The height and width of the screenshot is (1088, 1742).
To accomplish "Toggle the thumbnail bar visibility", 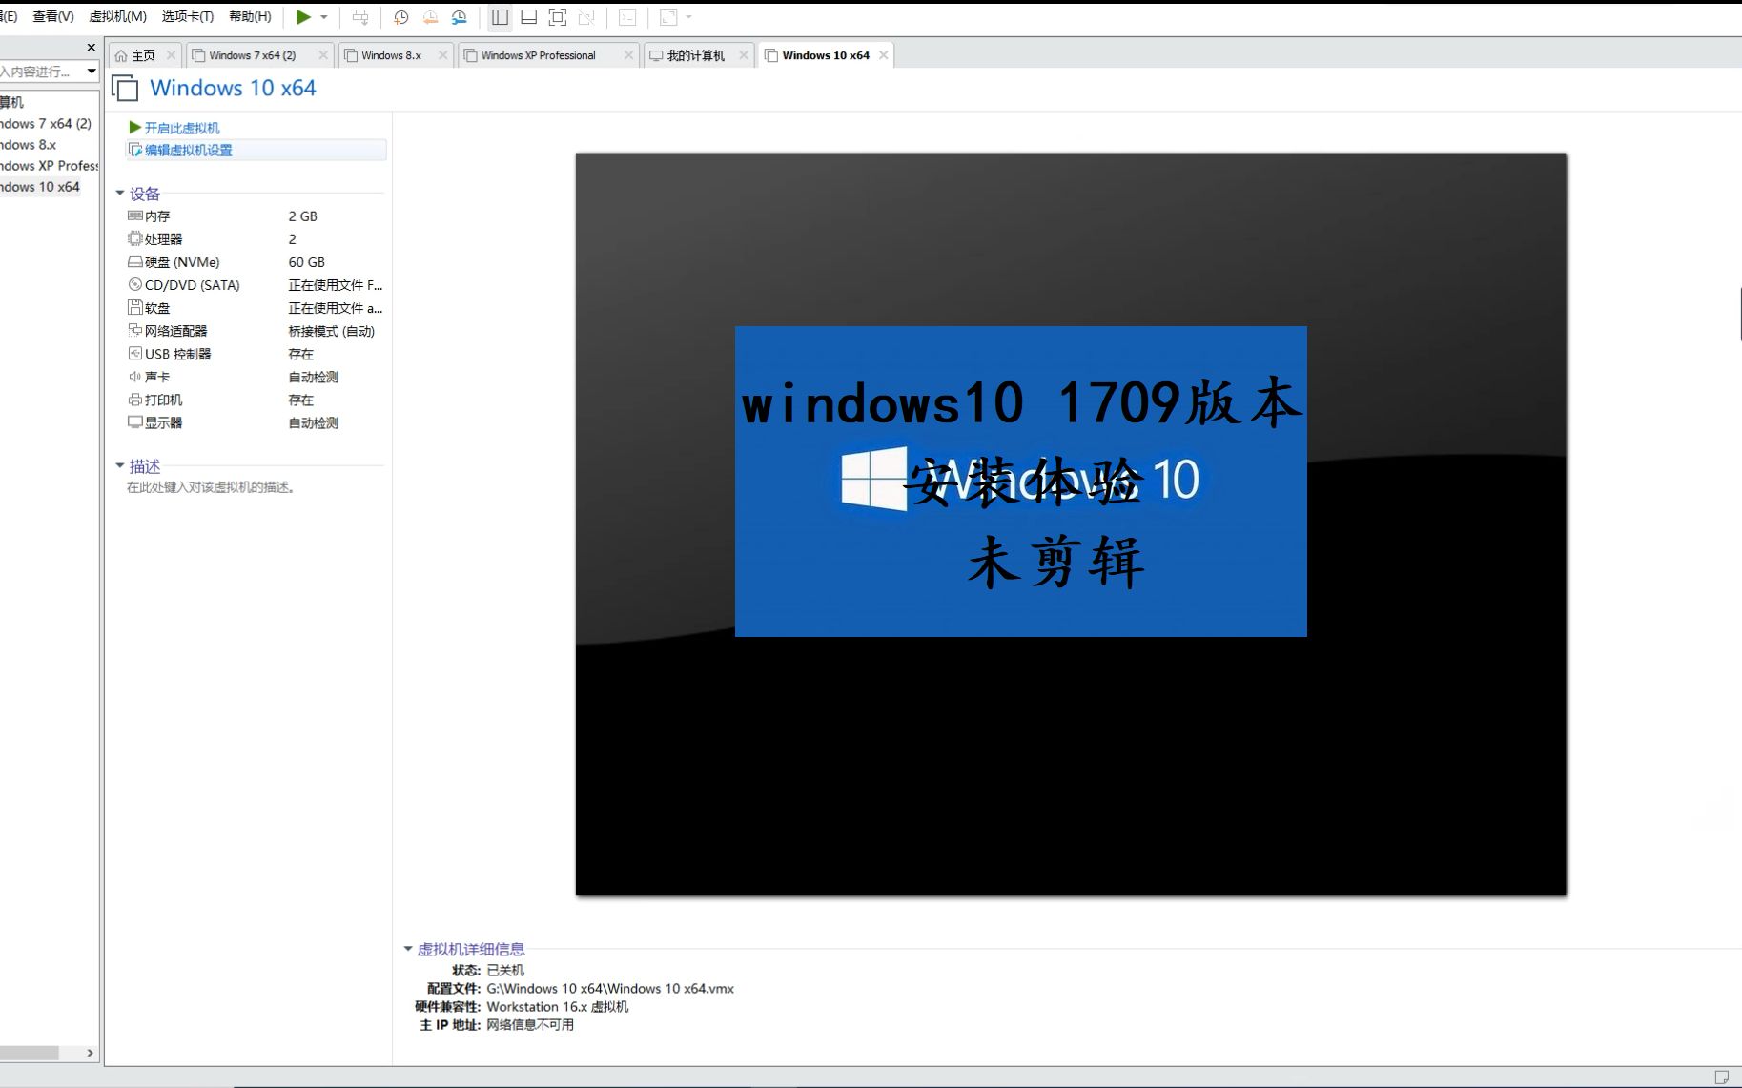I will pos(528,16).
